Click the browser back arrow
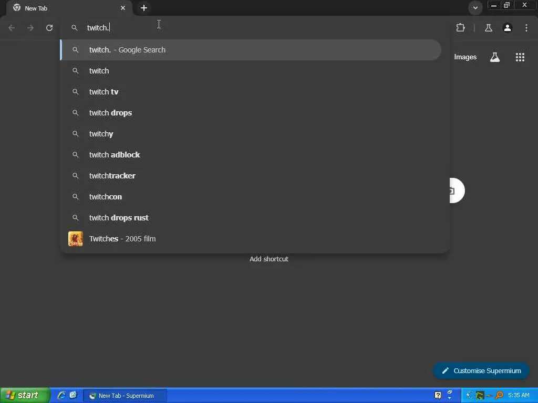 [12, 28]
